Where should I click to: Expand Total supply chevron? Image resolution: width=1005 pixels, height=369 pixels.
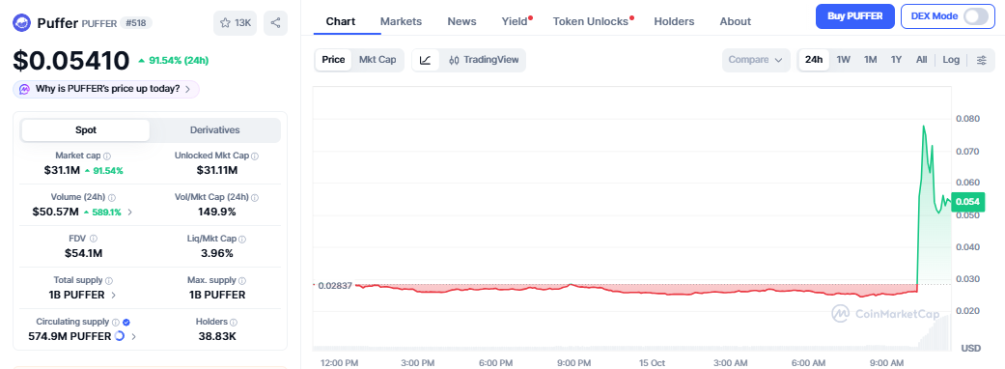[x=114, y=296]
